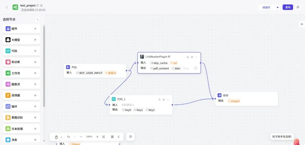Add a 插件 node with plus
305x145 pixels.
point(35,29)
